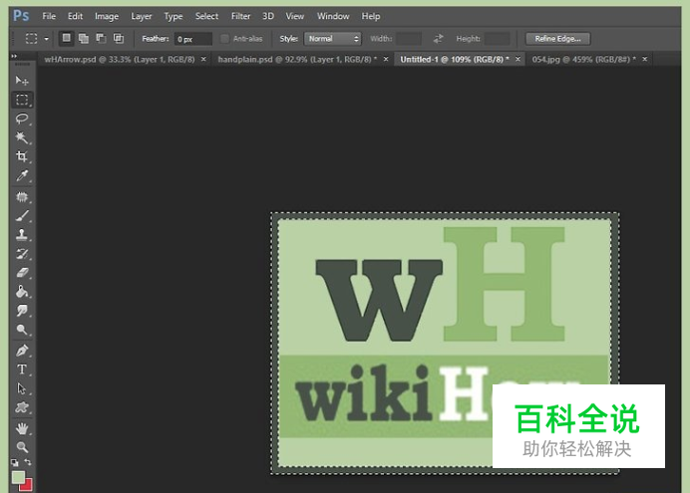This screenshot has width=690, height=493.
Task: Reset default foreground and background colors
Action: (15, 462)
